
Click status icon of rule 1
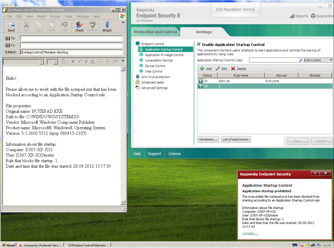[201, 86]
